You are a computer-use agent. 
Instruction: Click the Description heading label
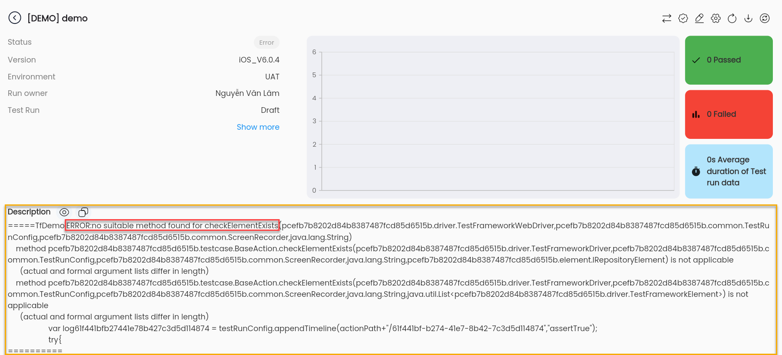coord(29,212)
